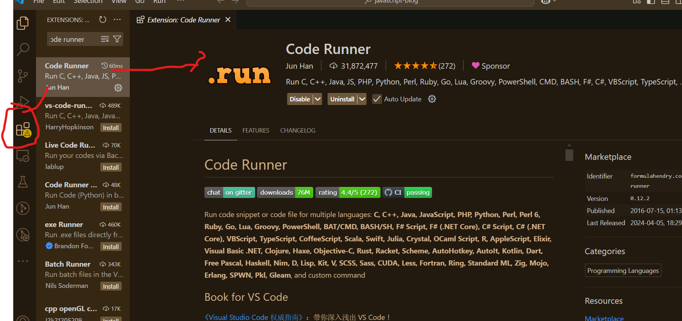Expand the Disable dropdown arrow
Screen dimensions: 682x321
coord(318,99)
